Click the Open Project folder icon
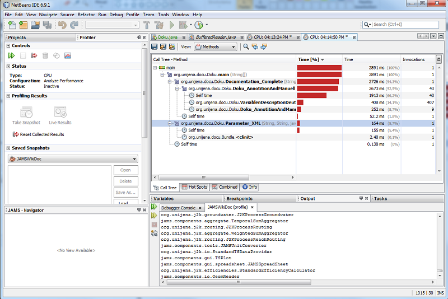The image size is (448, 299). pos(35,25)
